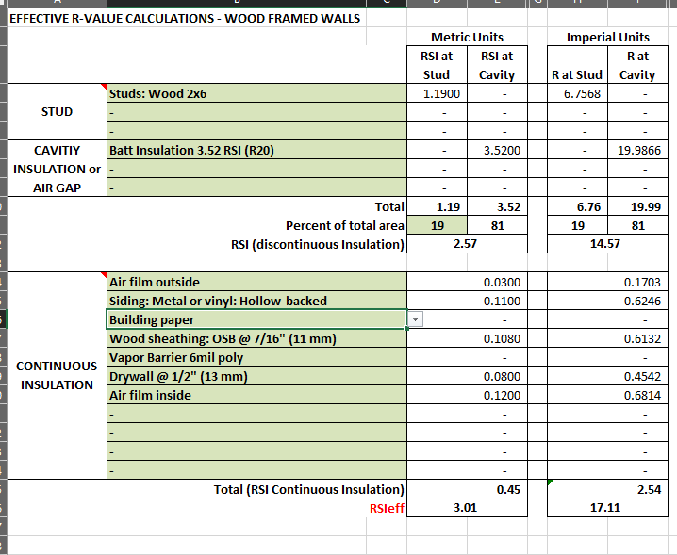Click the 'Percent of total area' label

pyautogui.click(x=344, y=225)
